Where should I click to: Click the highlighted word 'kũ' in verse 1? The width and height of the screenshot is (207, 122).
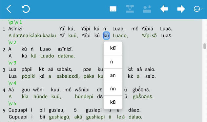click(106, 35)
